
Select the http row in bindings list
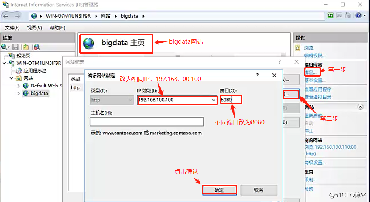click(75, 87)
